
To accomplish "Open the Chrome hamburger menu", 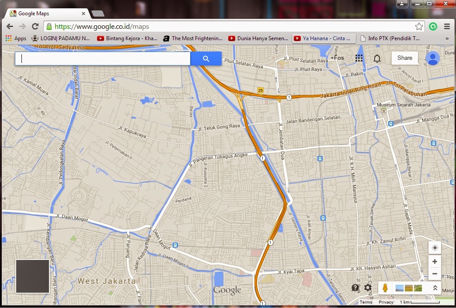I will point(447,27).
